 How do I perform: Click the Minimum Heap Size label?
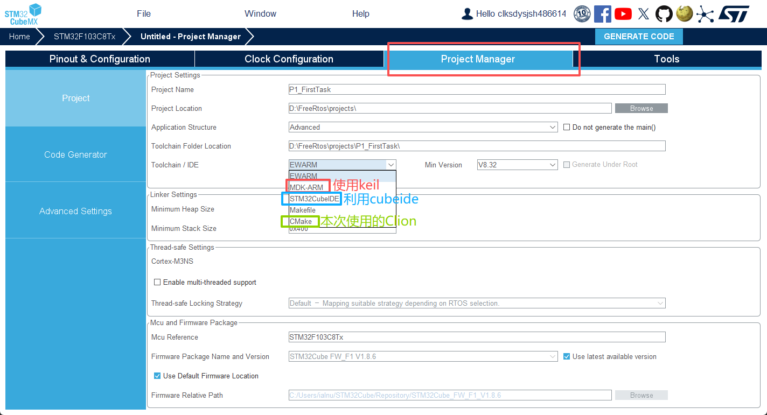(x=183, y=209)
